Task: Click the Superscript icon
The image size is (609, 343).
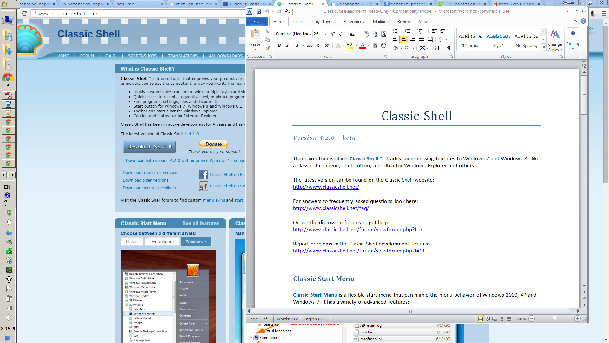Action: [x=327, y=45]
